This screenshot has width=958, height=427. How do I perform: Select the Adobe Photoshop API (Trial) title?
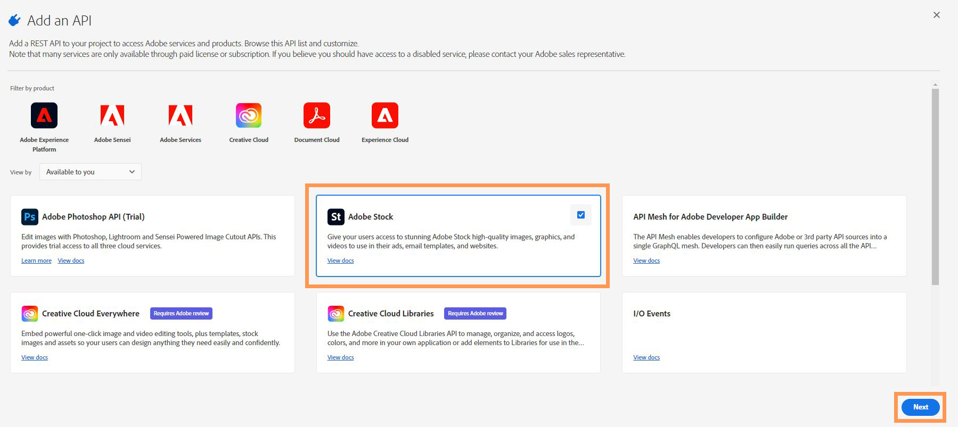[x=93, y=217]
